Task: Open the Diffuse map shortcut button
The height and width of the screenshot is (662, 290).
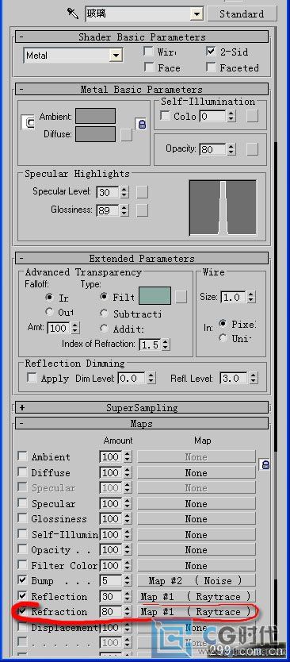Action: pos(126,135)
